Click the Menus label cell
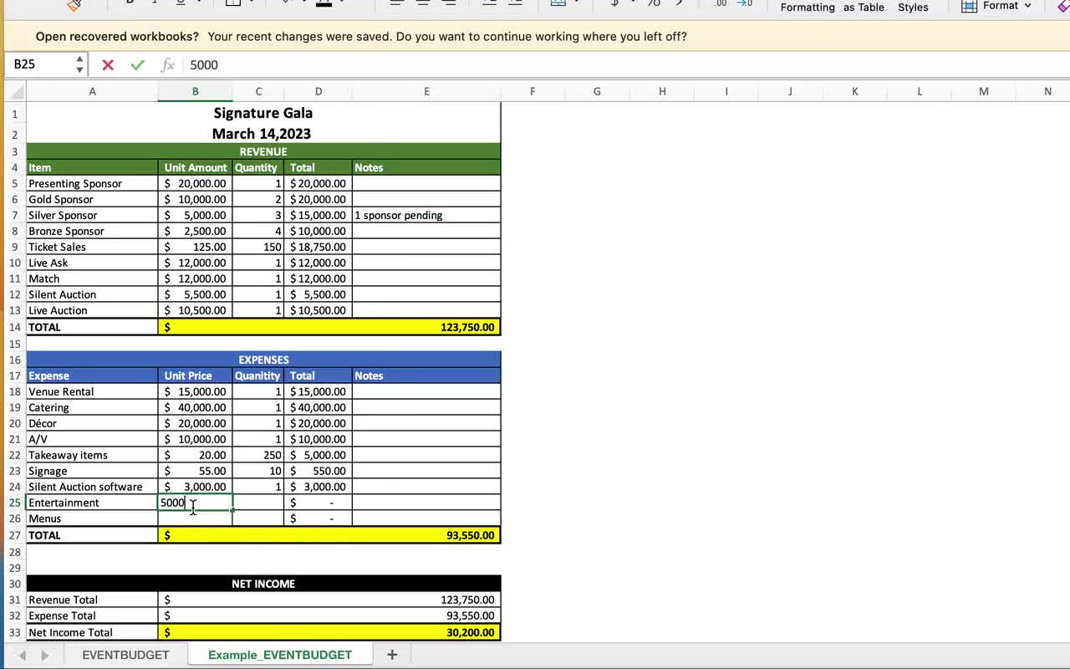The height and width of the screenshot is (669, 1070). tap(92, 518)
